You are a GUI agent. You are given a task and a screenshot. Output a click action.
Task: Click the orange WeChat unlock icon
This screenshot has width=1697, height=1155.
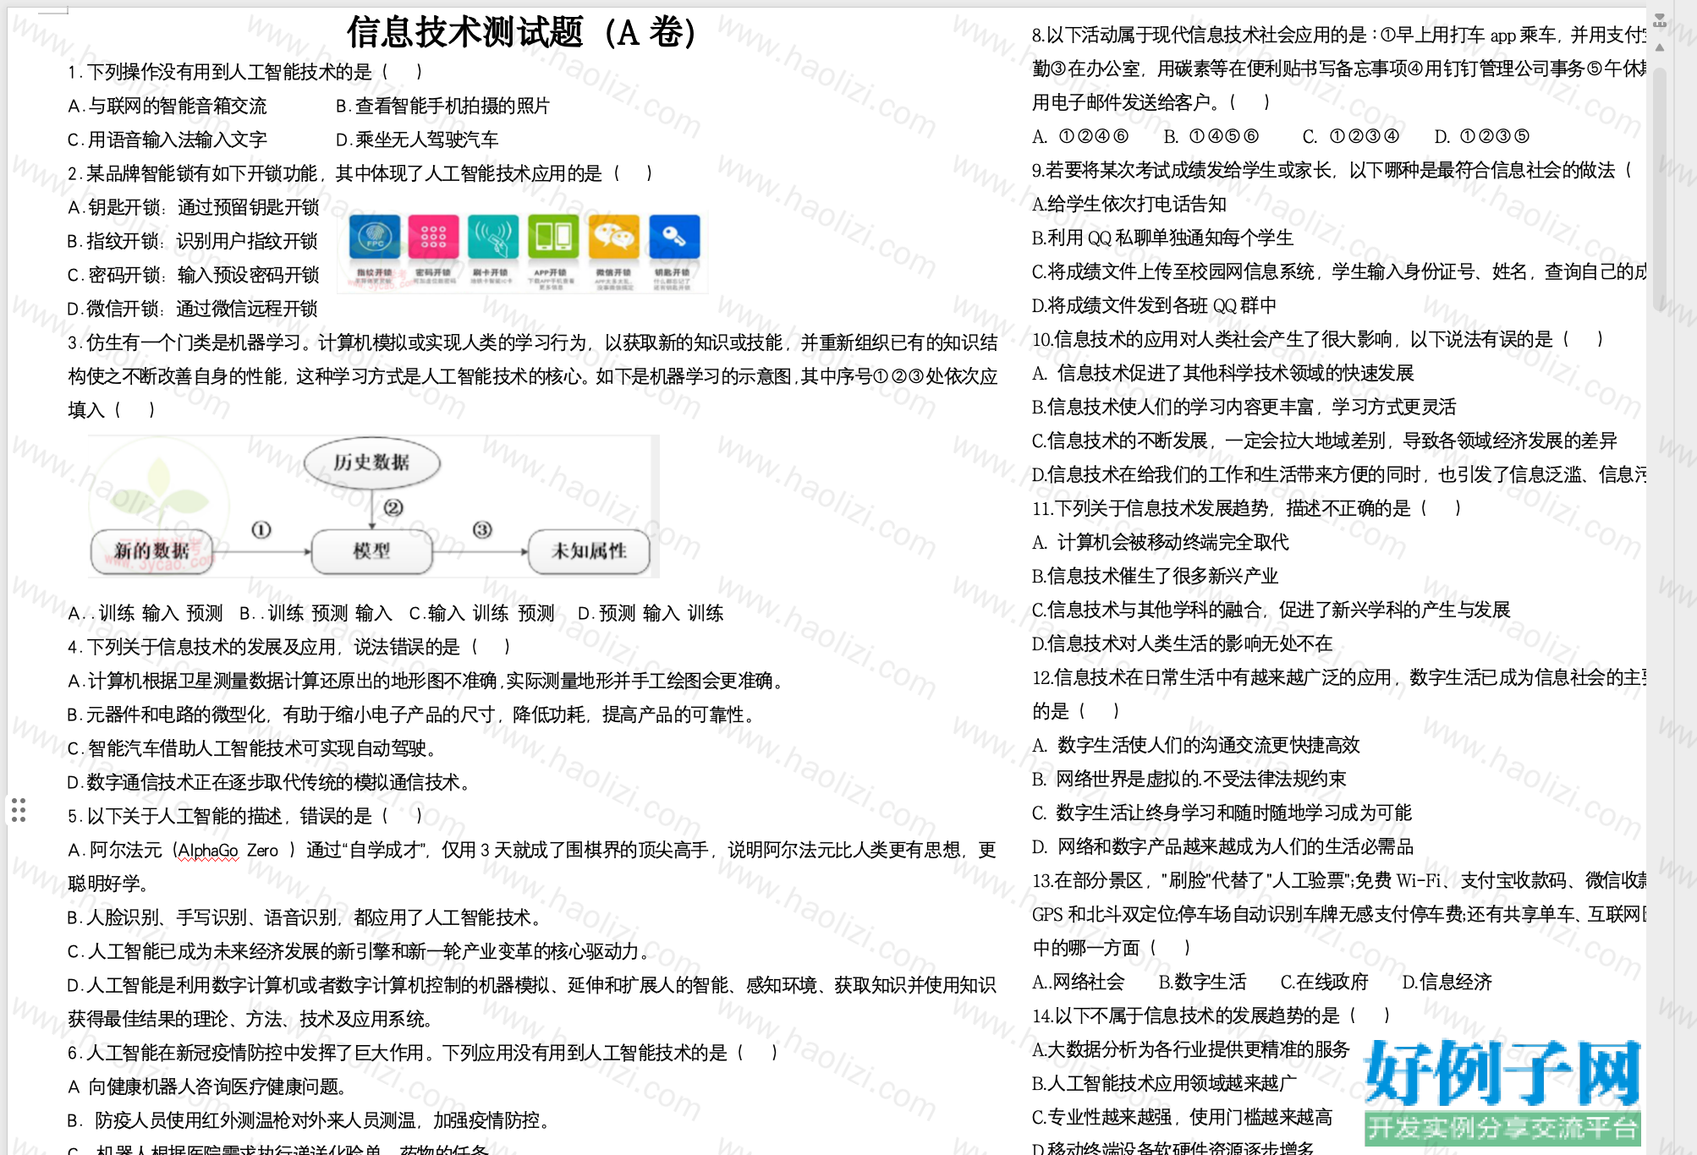pos(614,238)
